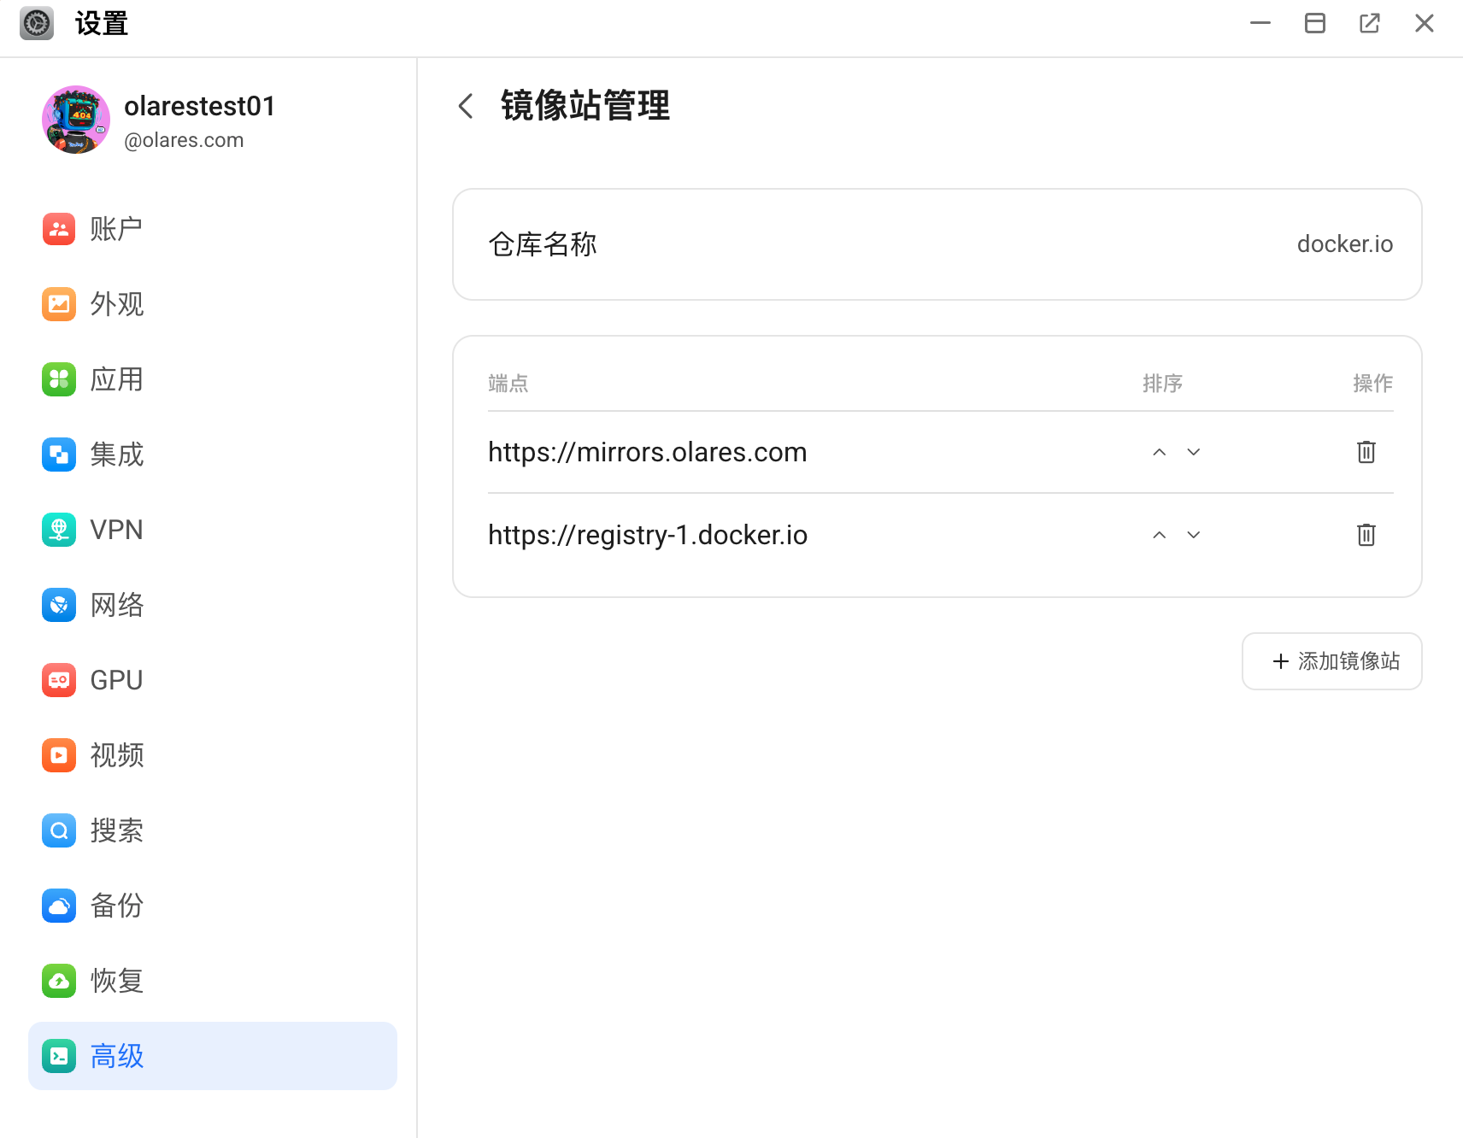Select the 外观 appearance icon
Viewport: 1463px width, 1138px height.
tap(58, 303)
